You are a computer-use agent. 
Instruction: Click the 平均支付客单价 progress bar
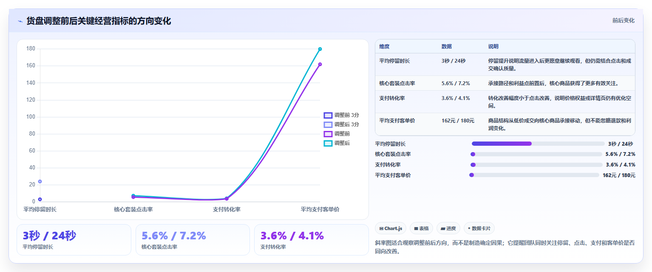coord(534,175)
